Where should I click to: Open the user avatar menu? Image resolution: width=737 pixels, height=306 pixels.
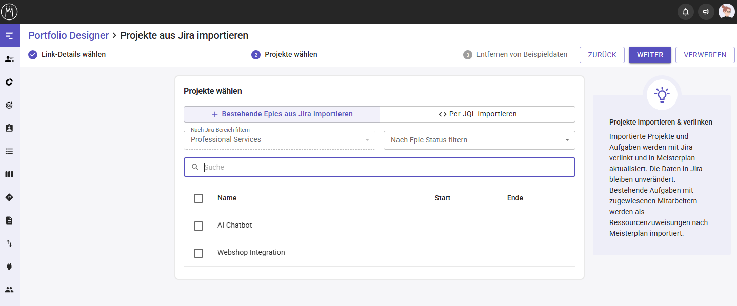[x=726, y=12]
